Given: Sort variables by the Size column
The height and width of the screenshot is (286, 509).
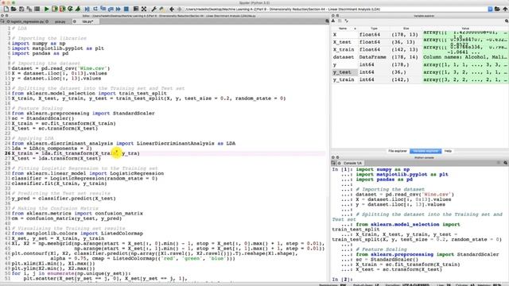Looking at the screenshot, I should tap(406, 29).
